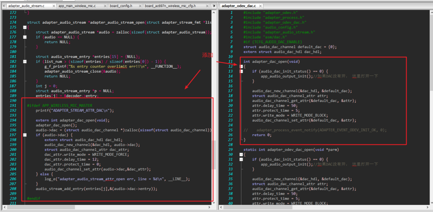
Task: Click 'static int adapter_odev_dac_open(void *parm)' line
Action: coord(291,149)
